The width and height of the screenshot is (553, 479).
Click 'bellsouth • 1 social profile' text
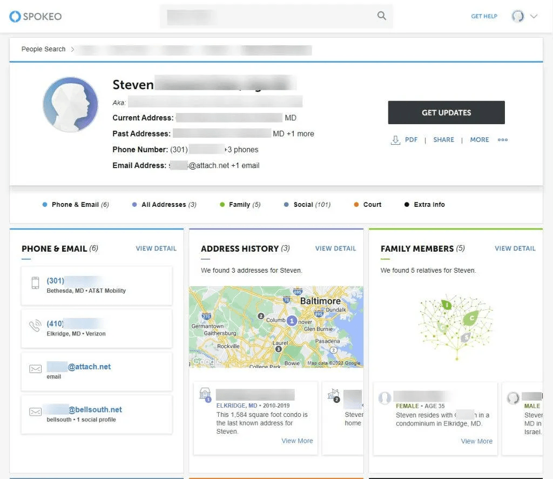click(x=81, y=420)
